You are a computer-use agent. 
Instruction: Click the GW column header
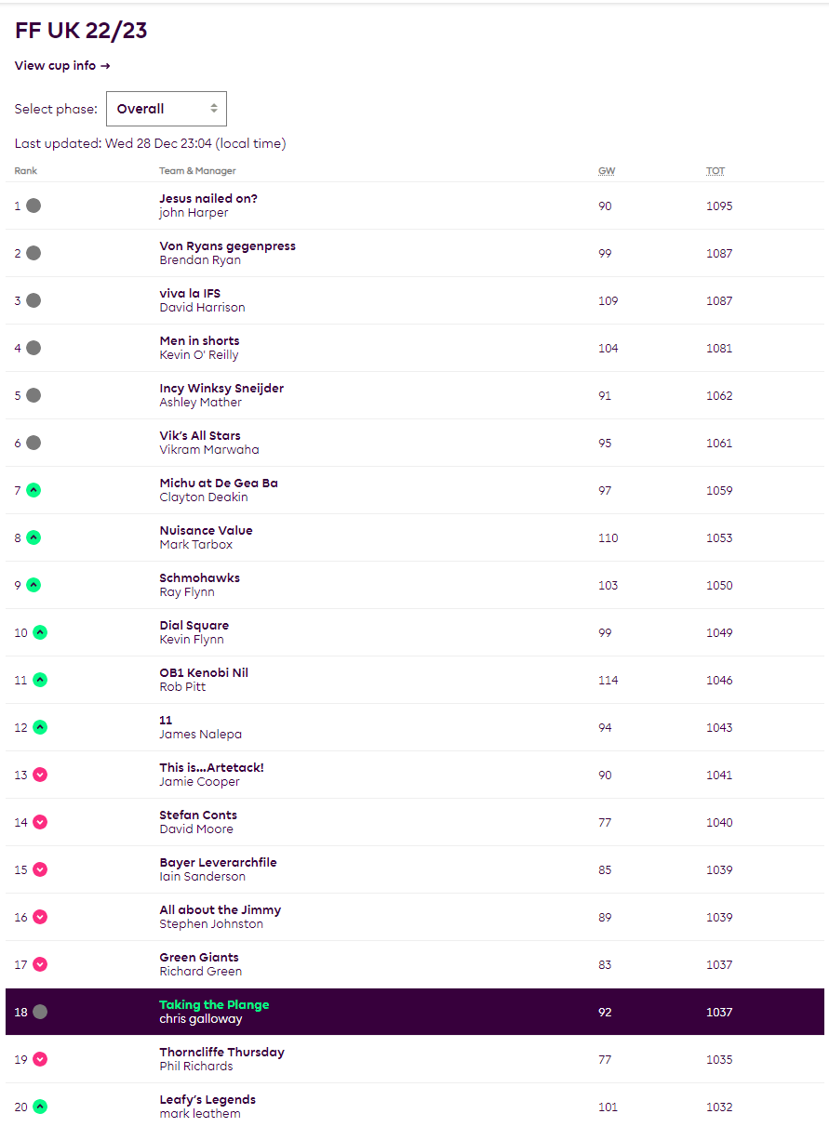coord(607,171)
